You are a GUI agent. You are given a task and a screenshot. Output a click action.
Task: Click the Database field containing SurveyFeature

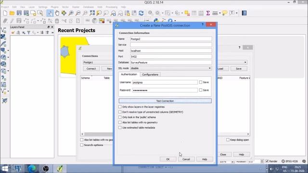(171, 62)
